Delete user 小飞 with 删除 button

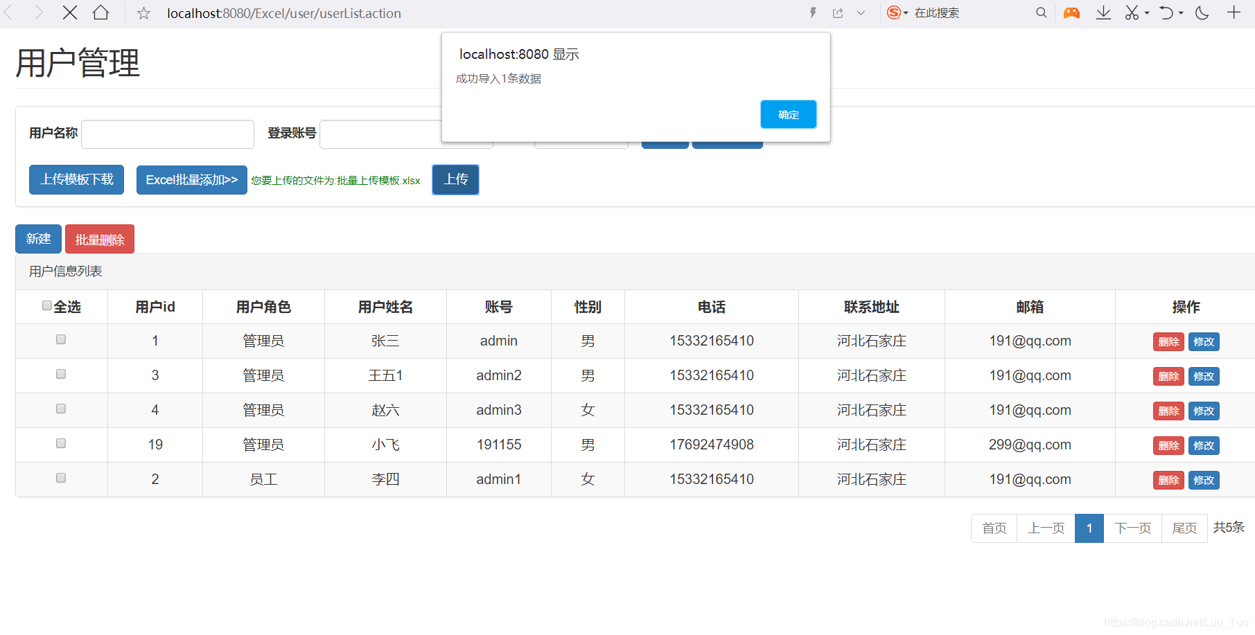click(1168, 445)
